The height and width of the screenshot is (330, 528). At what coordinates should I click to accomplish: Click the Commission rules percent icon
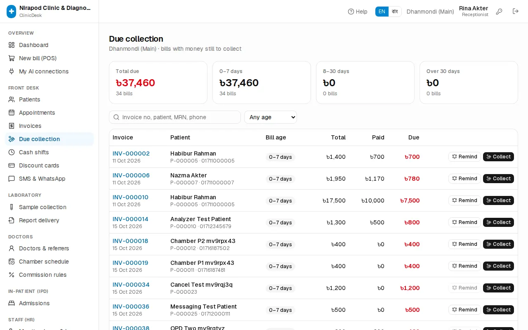tap(12, 275)
